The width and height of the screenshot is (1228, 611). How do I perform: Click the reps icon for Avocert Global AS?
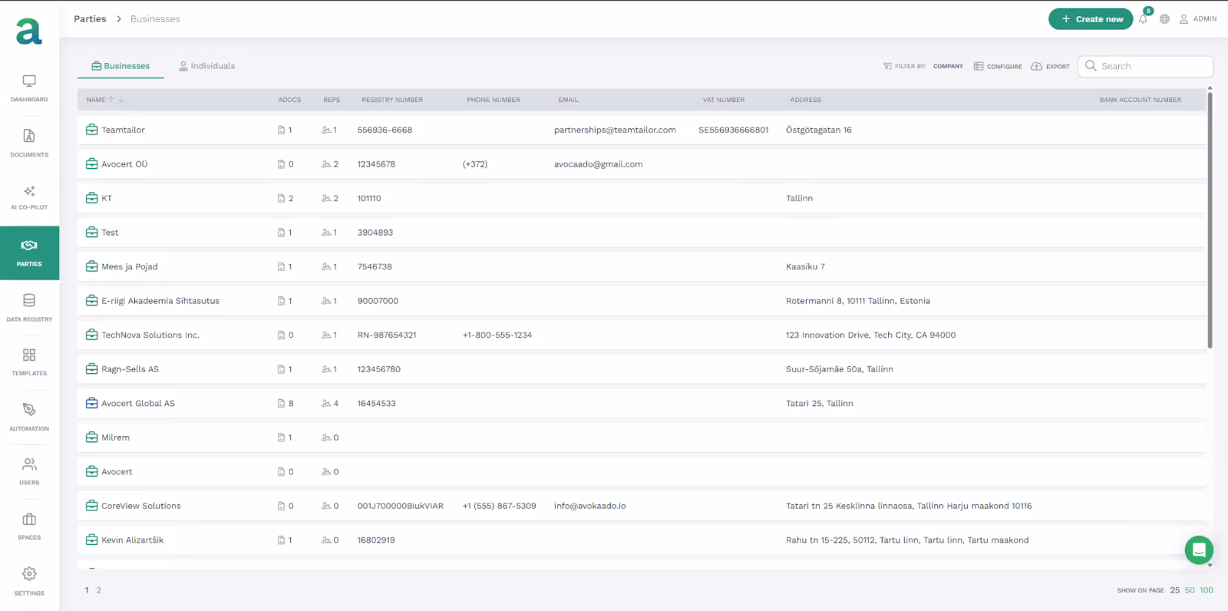326,403
